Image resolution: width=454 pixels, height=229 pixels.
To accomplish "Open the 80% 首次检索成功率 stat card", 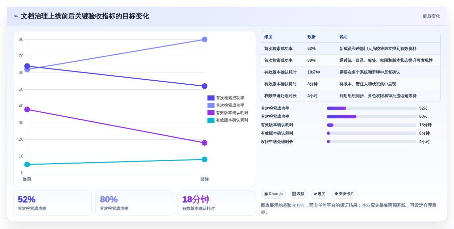I will coord(135,203).
